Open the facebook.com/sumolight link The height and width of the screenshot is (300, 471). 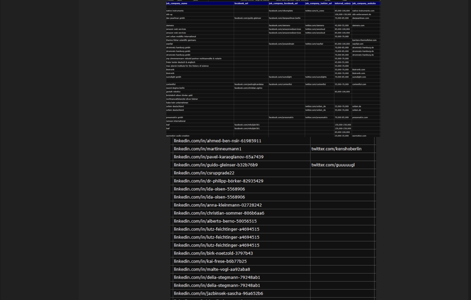(280, 77)
